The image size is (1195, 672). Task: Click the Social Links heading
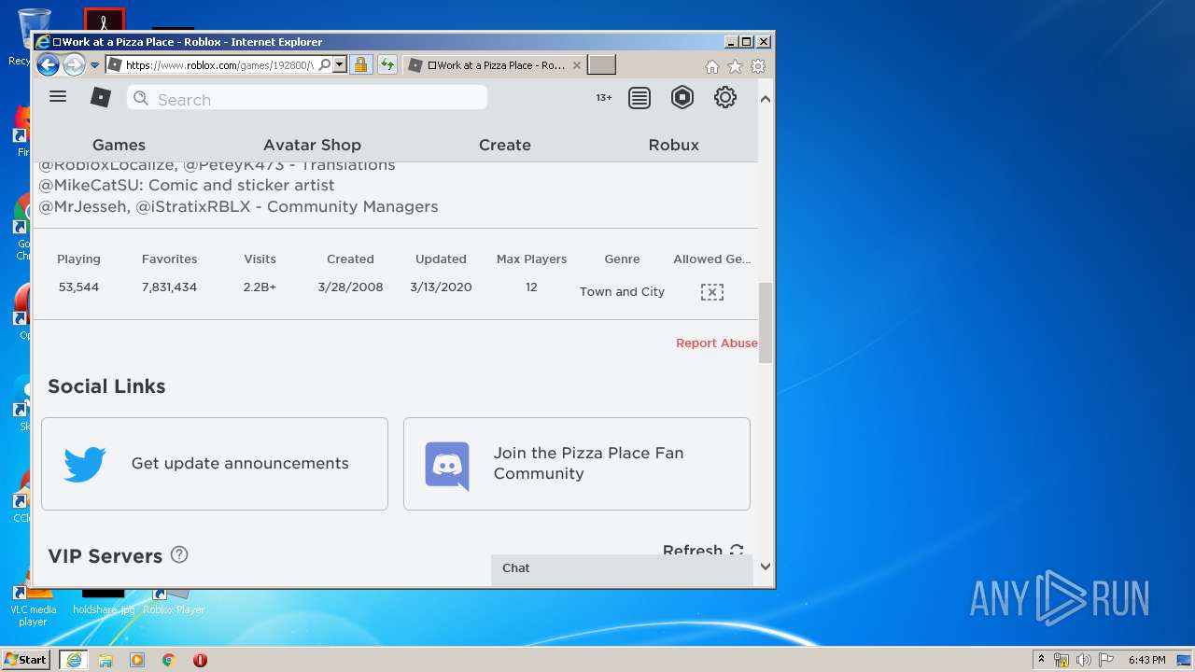(106, 386)
